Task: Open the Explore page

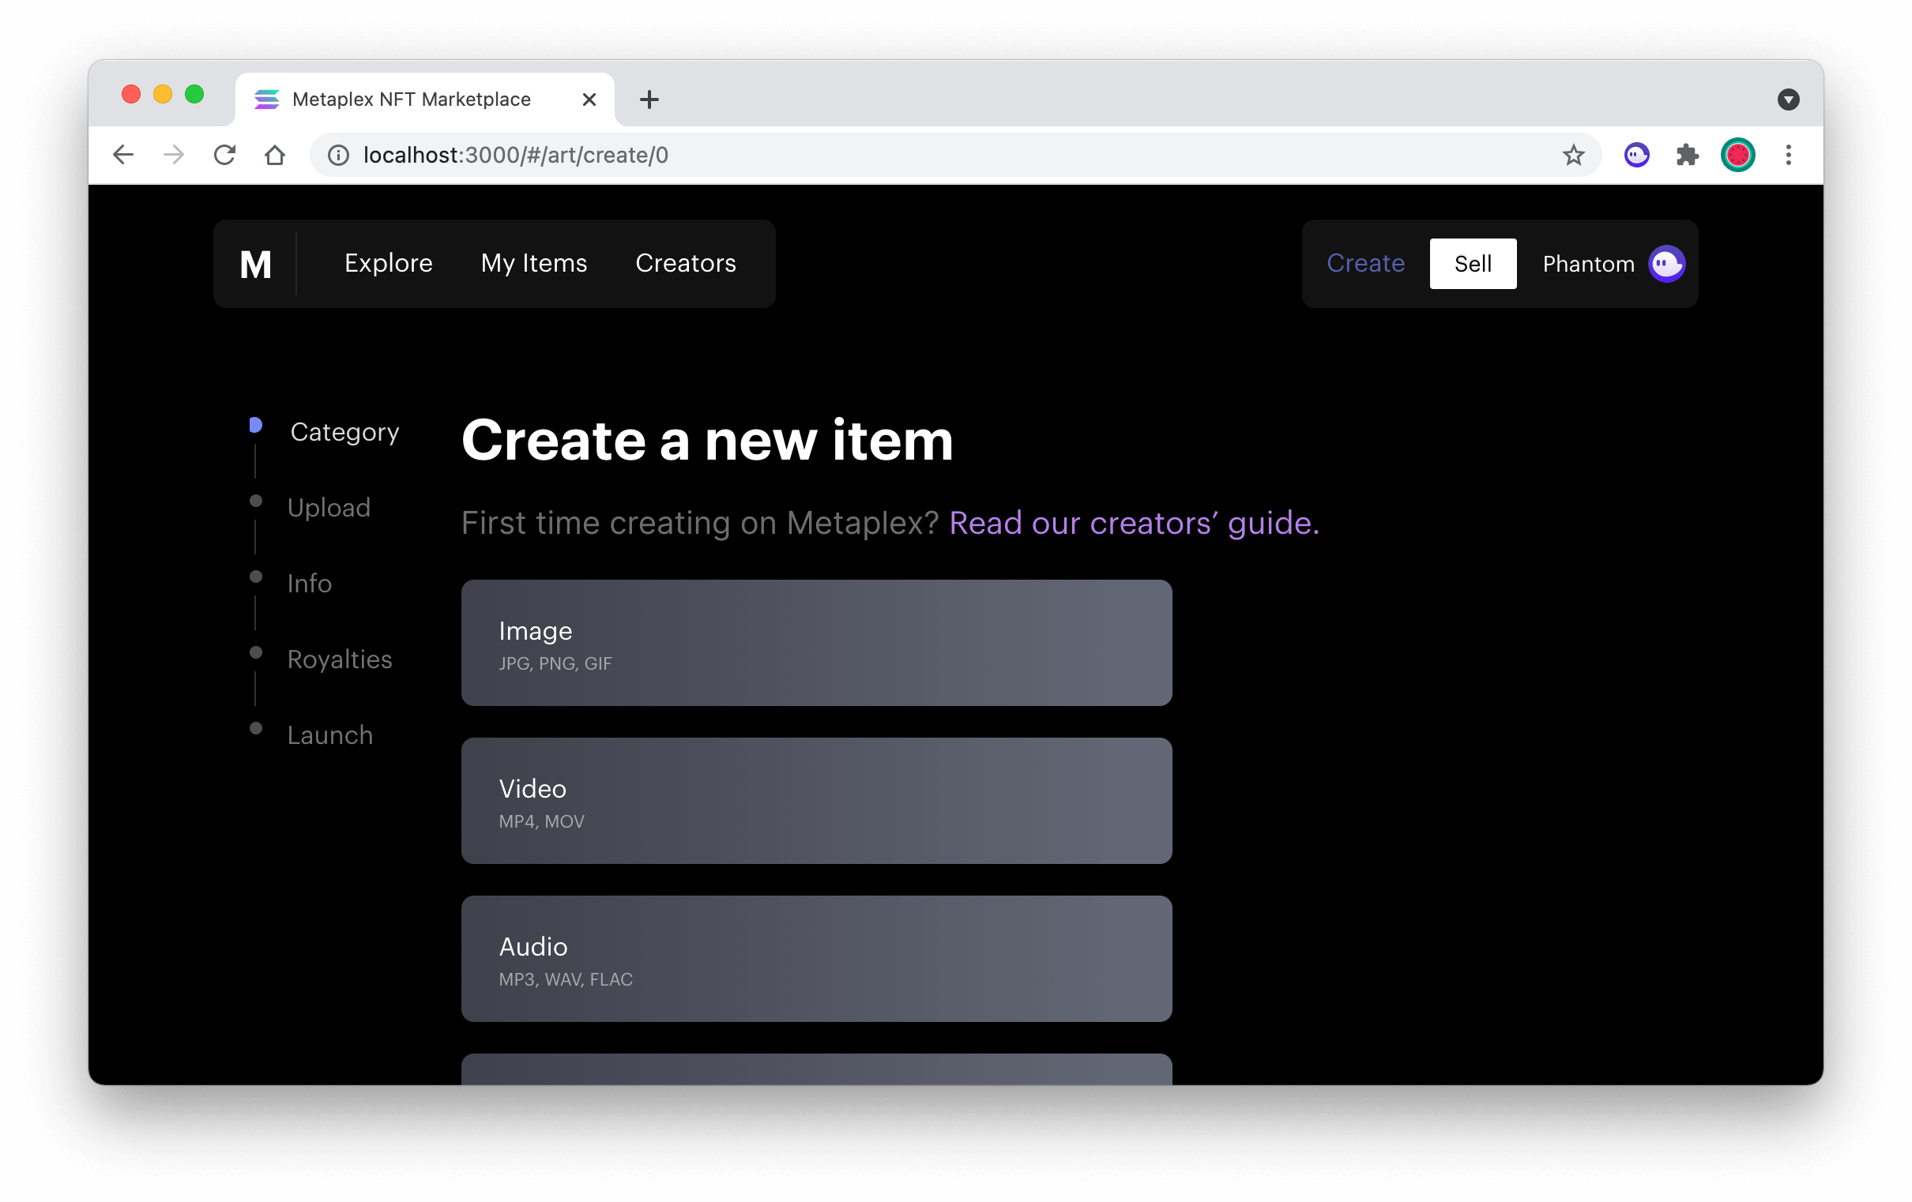Action: [388, 263]
